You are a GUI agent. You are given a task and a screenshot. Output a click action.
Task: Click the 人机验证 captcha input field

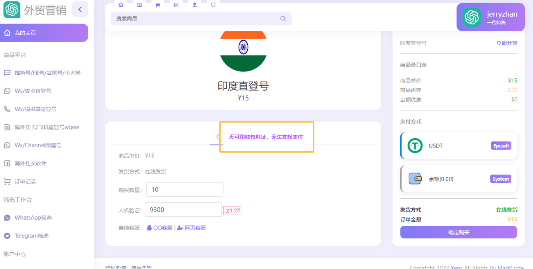pos(183,210)
